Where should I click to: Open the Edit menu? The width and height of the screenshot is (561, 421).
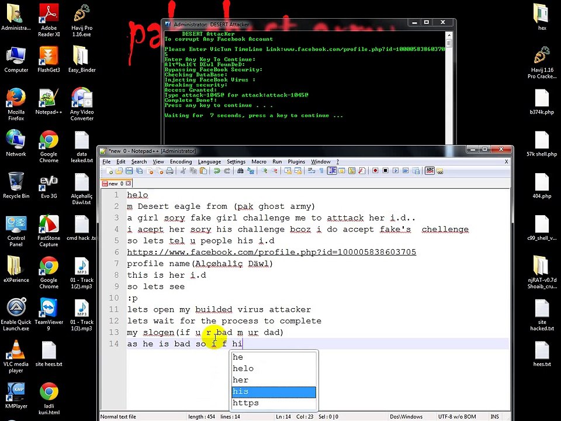[121, 162]
